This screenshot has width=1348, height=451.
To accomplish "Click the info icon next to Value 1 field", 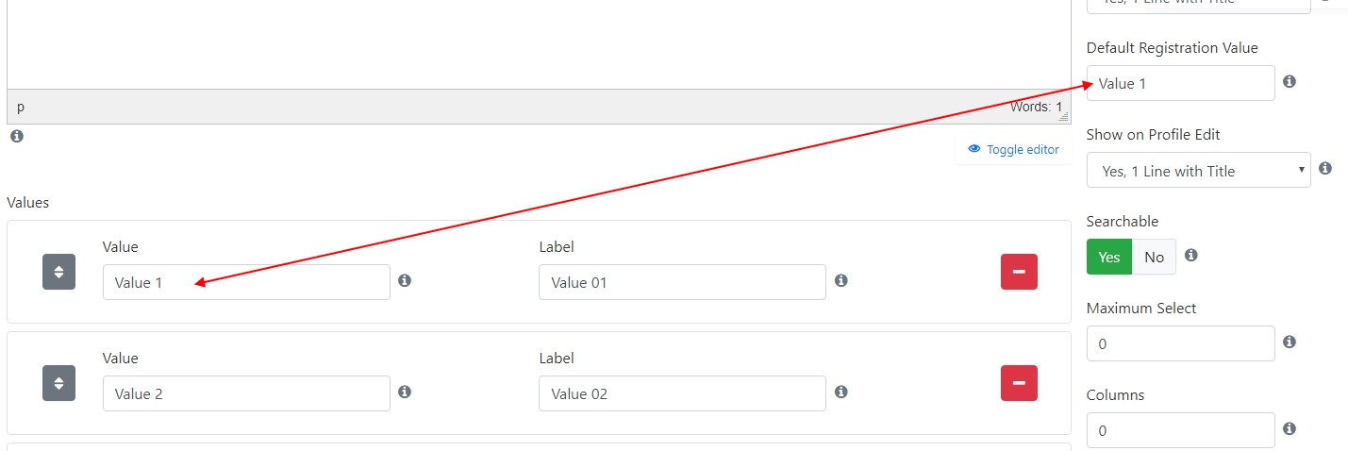I will coord(405,281).
